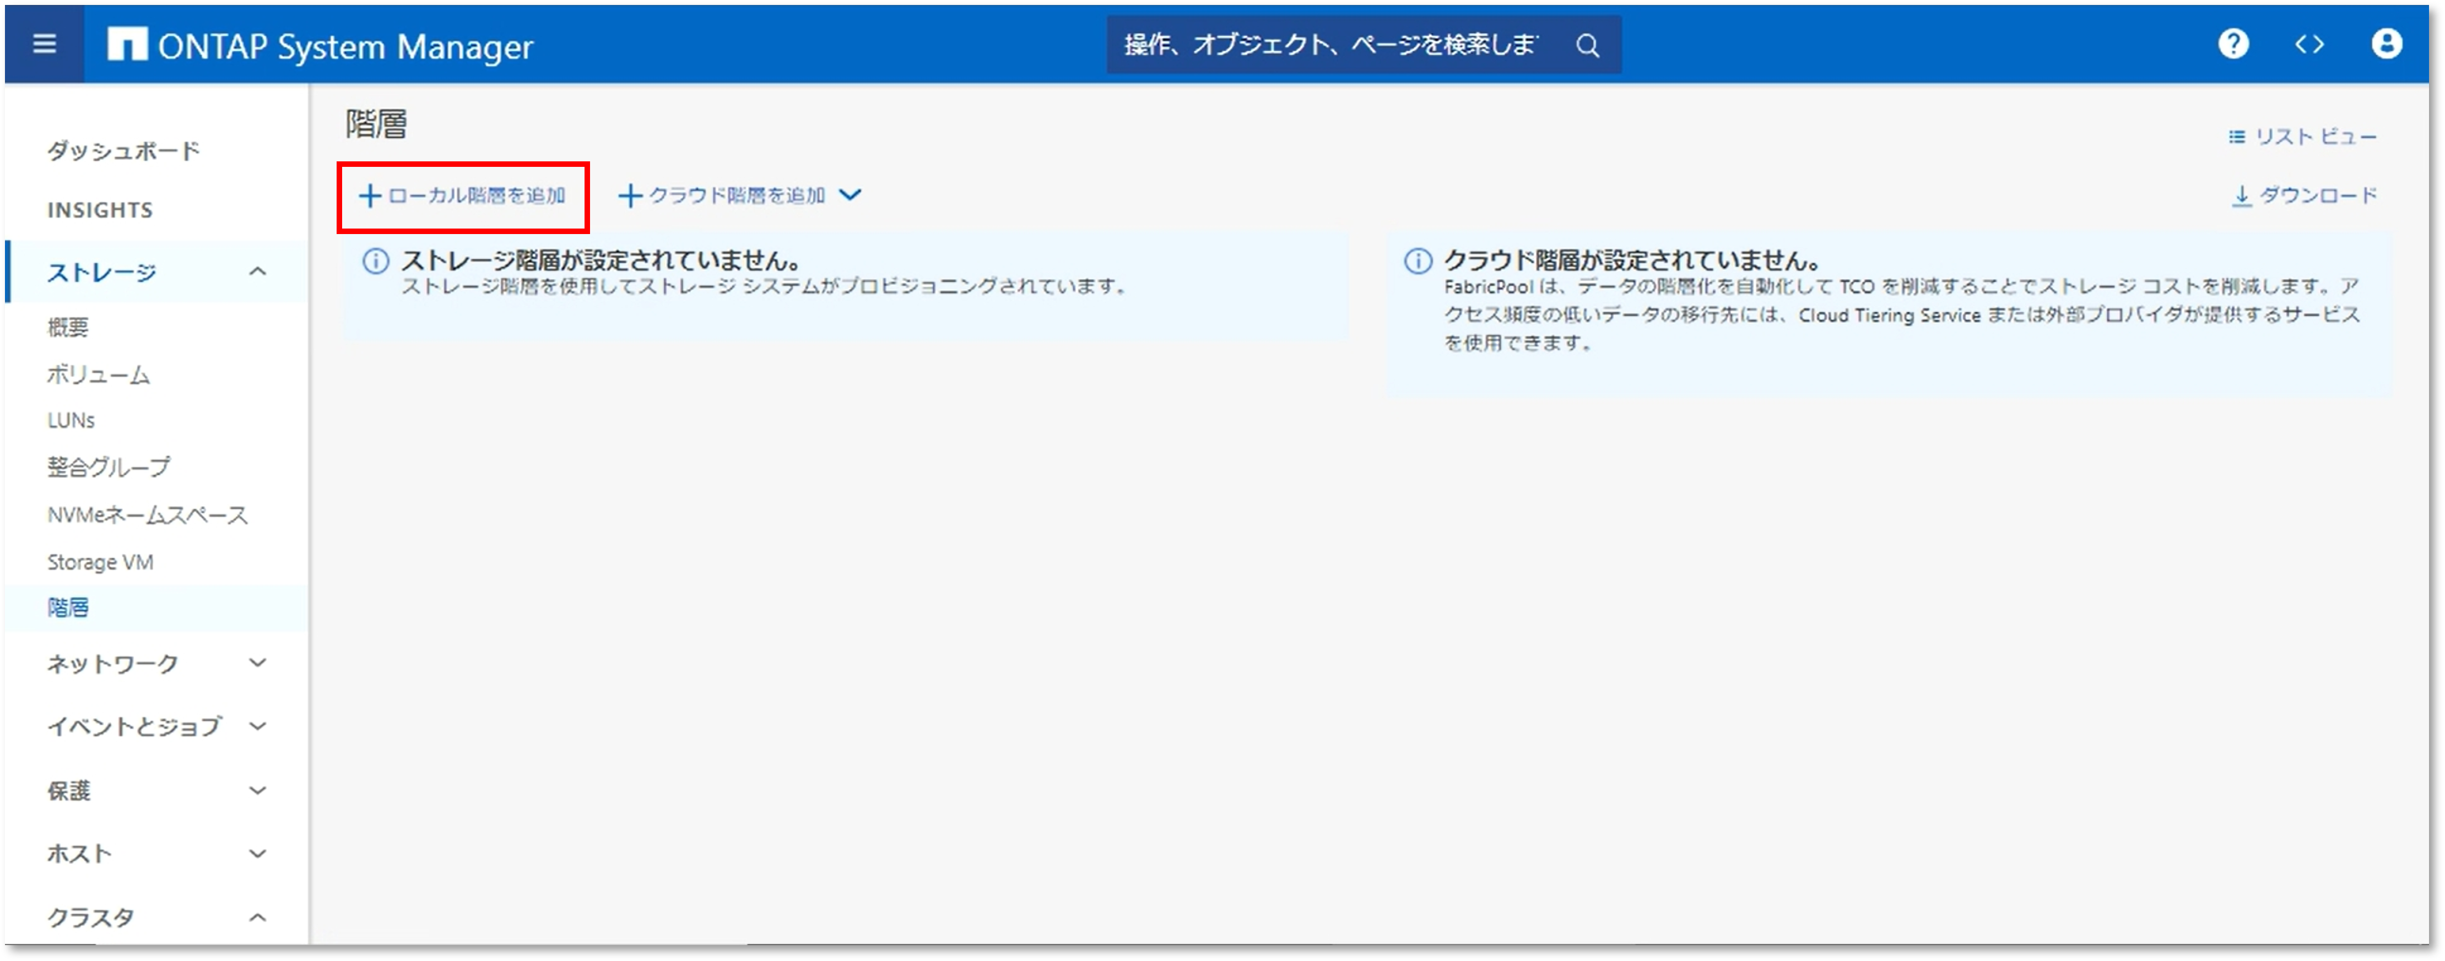This screenshot has height=961, width=2445.
Task: Select LUNs in sidebar
Action: (x=71, y=420)
